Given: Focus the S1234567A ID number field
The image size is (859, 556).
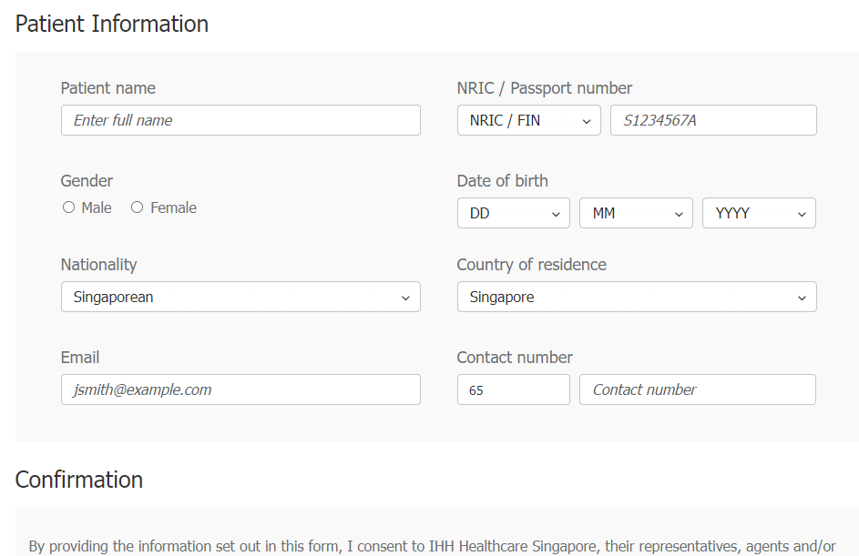Looking at the screenshot, I should click(x=713, y=120).
